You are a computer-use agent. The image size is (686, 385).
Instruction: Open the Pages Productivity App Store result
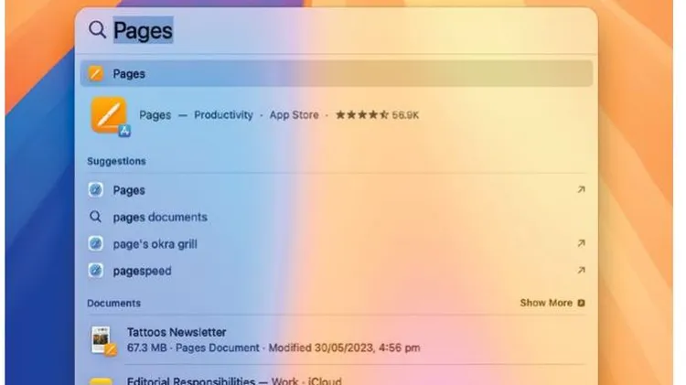pyautogui.click(x=337, y=115)
